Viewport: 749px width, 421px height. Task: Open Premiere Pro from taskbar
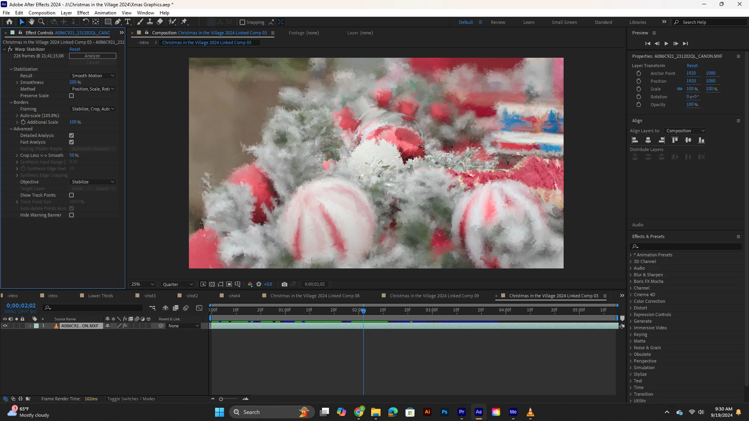tap(462, 412)
